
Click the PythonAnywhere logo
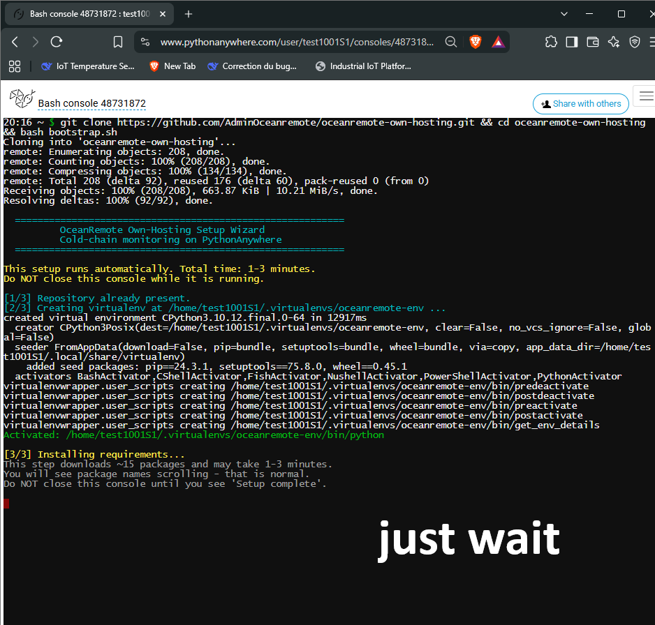(x=22, y=98)
